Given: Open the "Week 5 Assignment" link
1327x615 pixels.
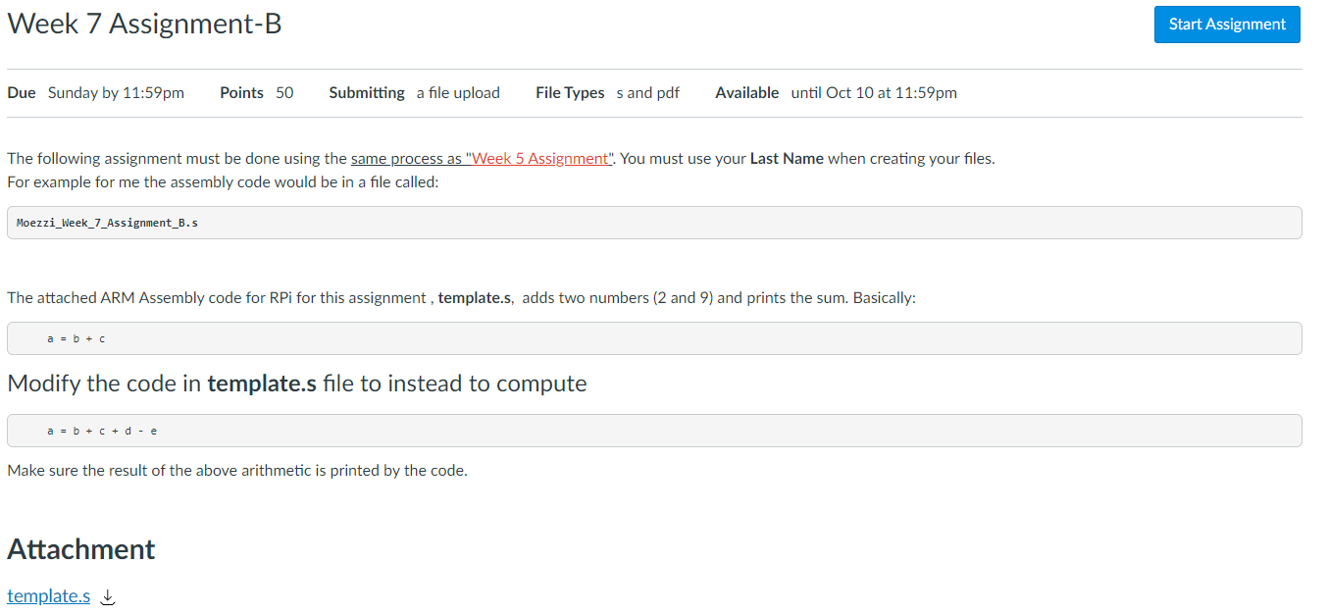Looking at the screenshot, I should click(x=539, y=159).
